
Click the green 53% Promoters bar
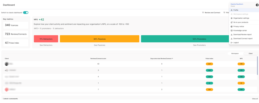185,39
